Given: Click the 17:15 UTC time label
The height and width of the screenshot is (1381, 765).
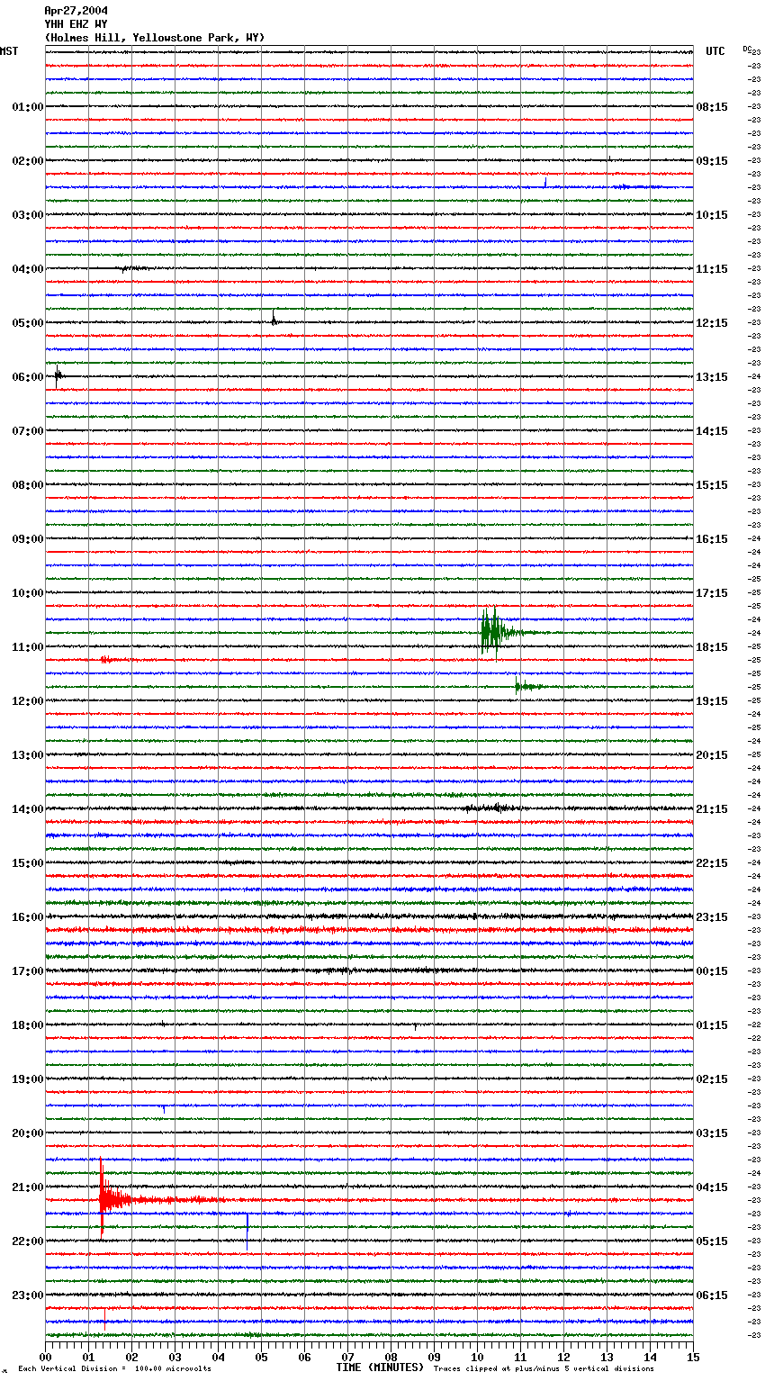Looking at the screenshot, I should pos(712,593).
